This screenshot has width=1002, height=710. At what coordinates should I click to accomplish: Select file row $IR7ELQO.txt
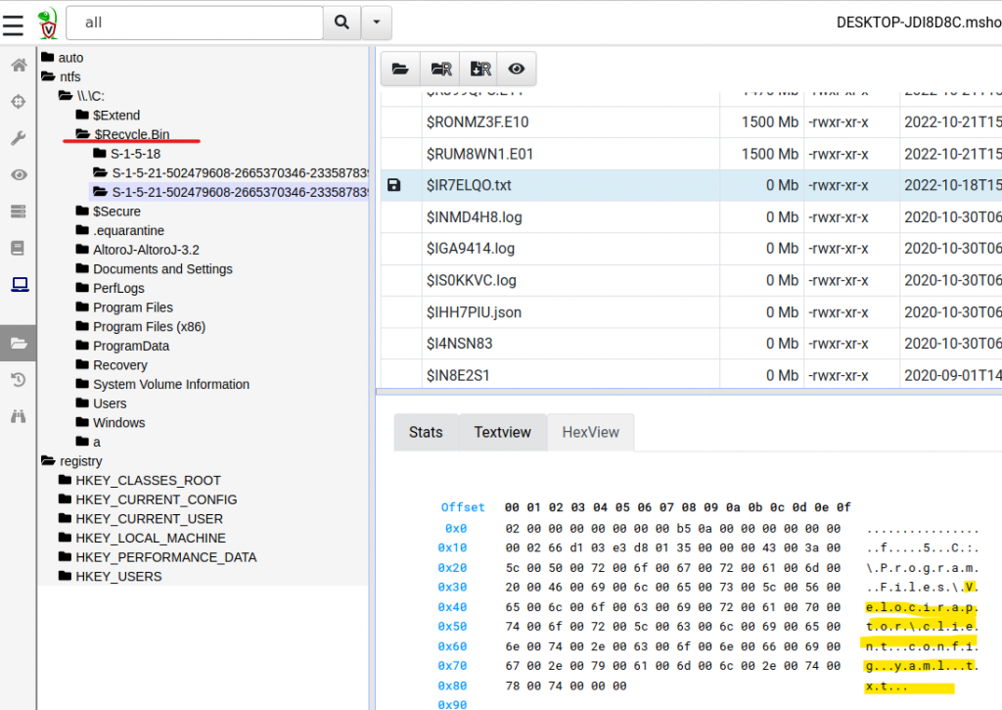click(692, 185)
